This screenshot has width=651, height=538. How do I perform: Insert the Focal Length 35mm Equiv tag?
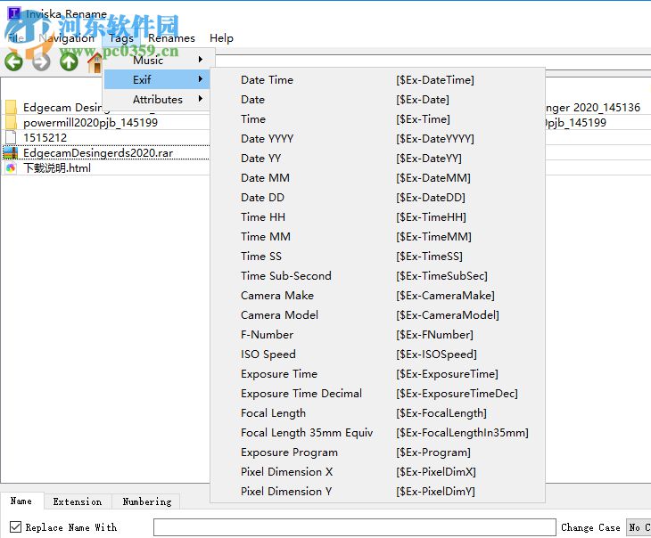[377, 433]
